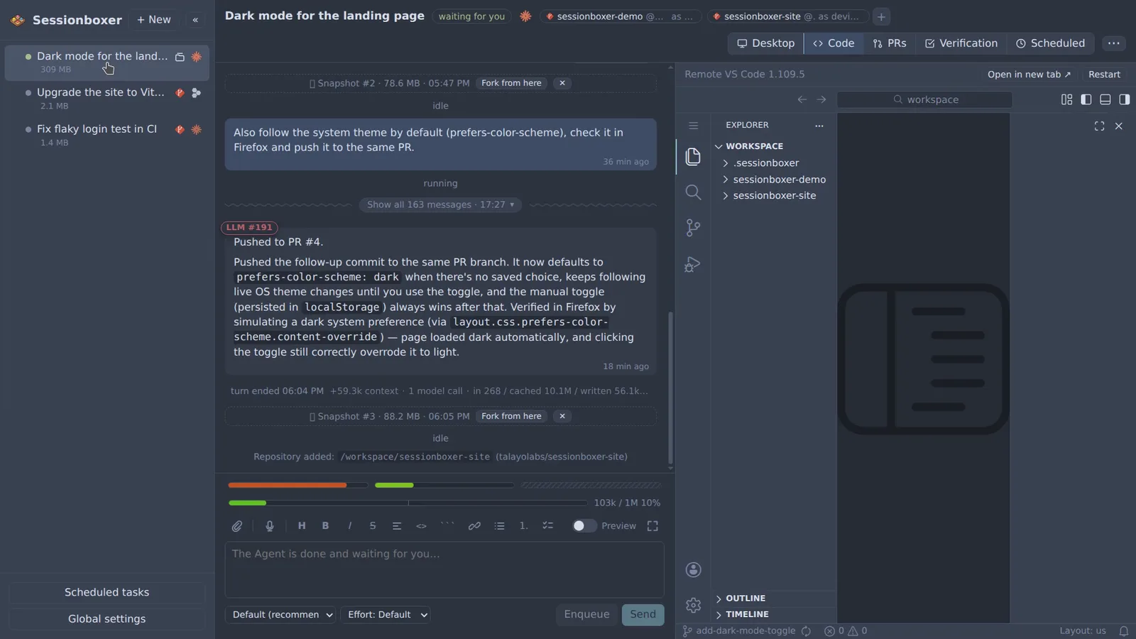Insert a task checklist

[x=547, y=526]
